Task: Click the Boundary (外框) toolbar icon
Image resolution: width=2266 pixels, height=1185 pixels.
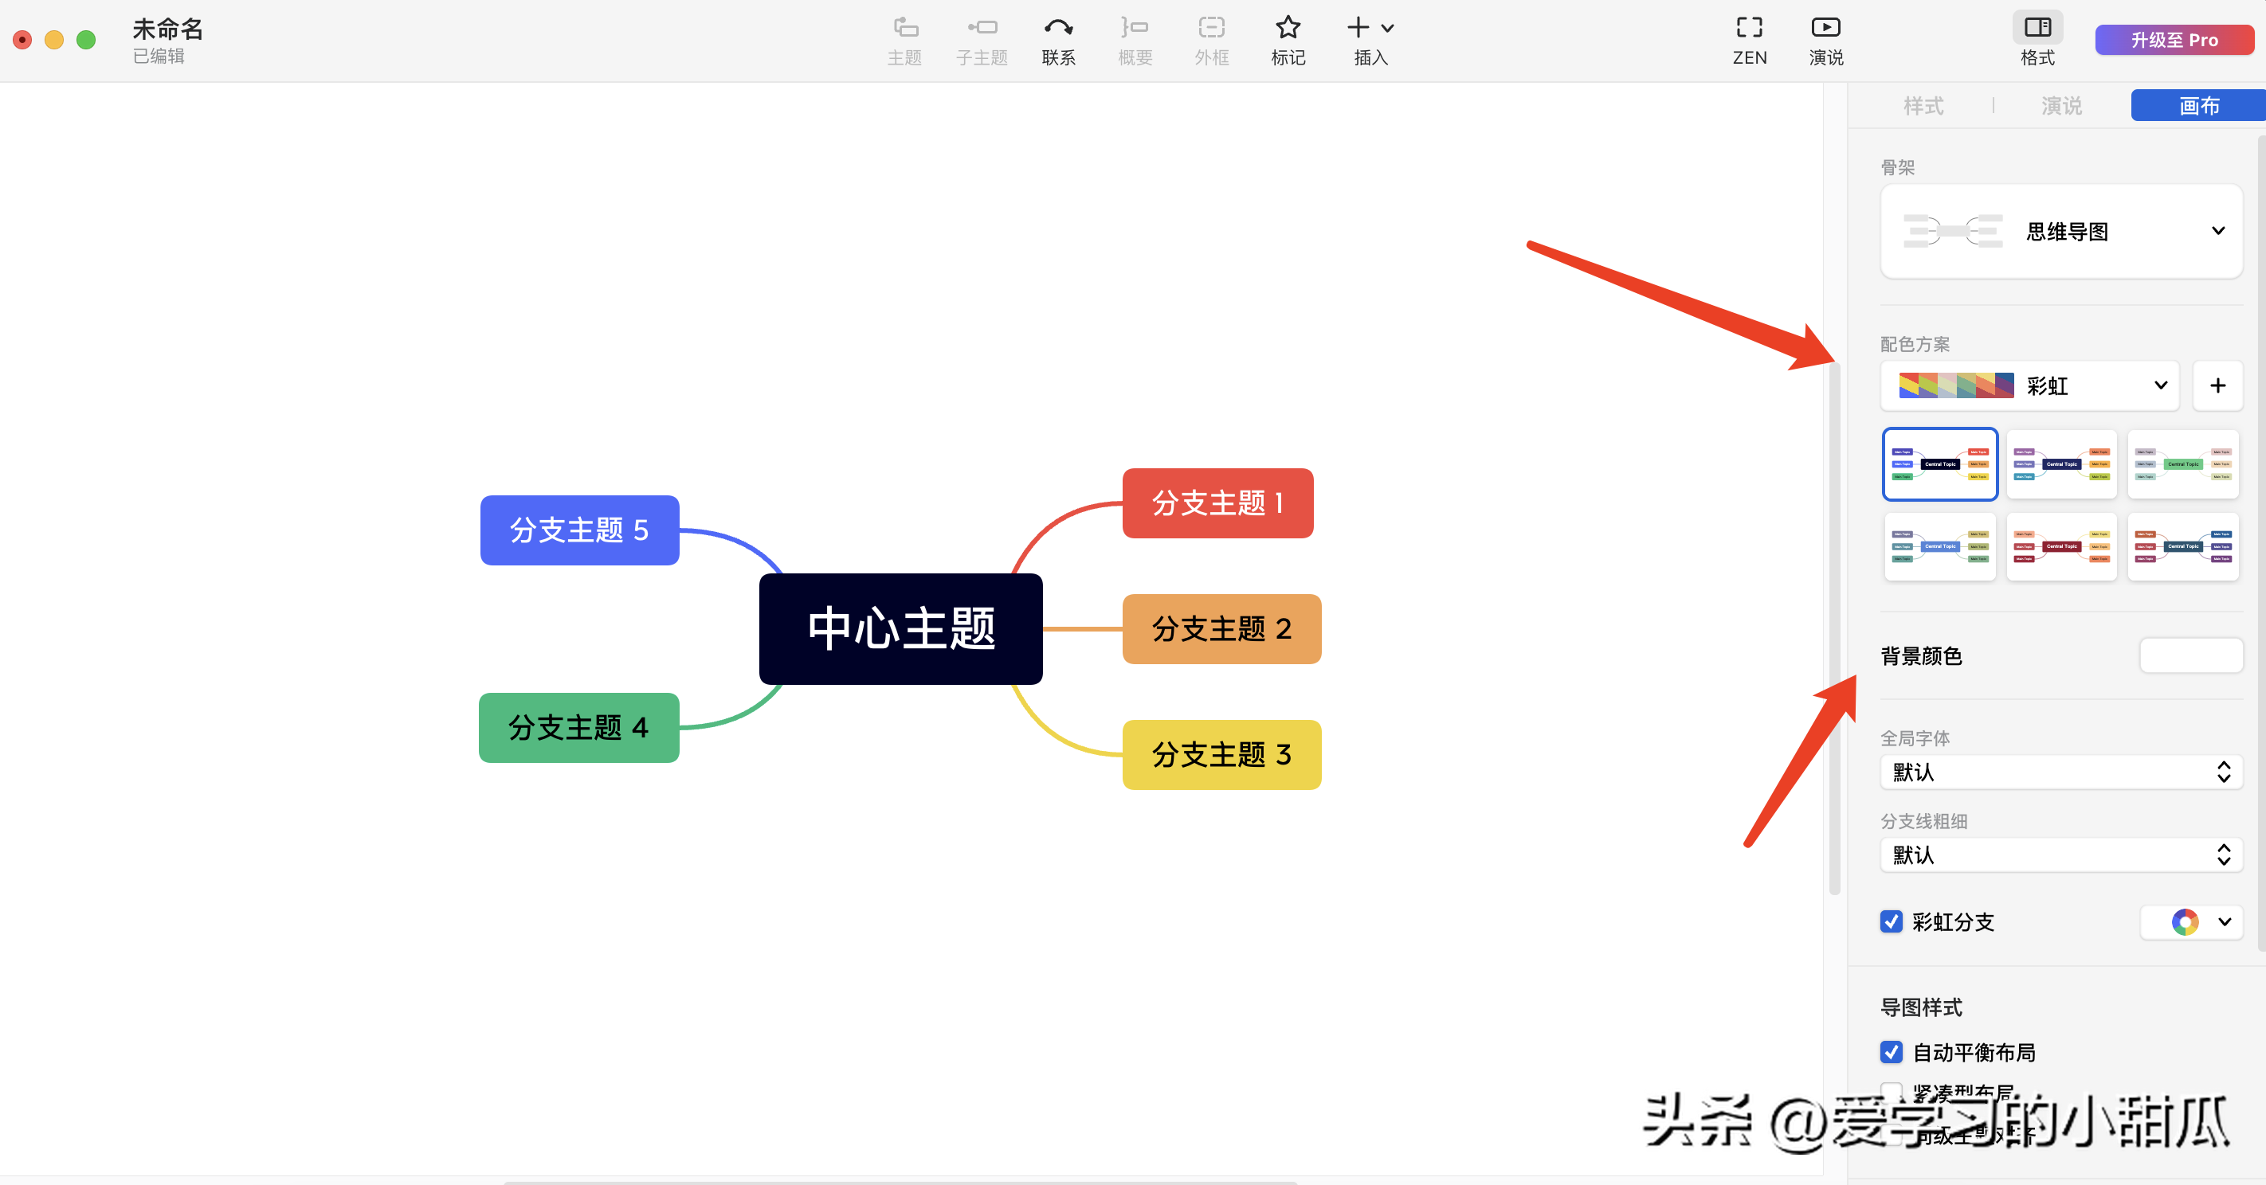Action: (1211, 41)
